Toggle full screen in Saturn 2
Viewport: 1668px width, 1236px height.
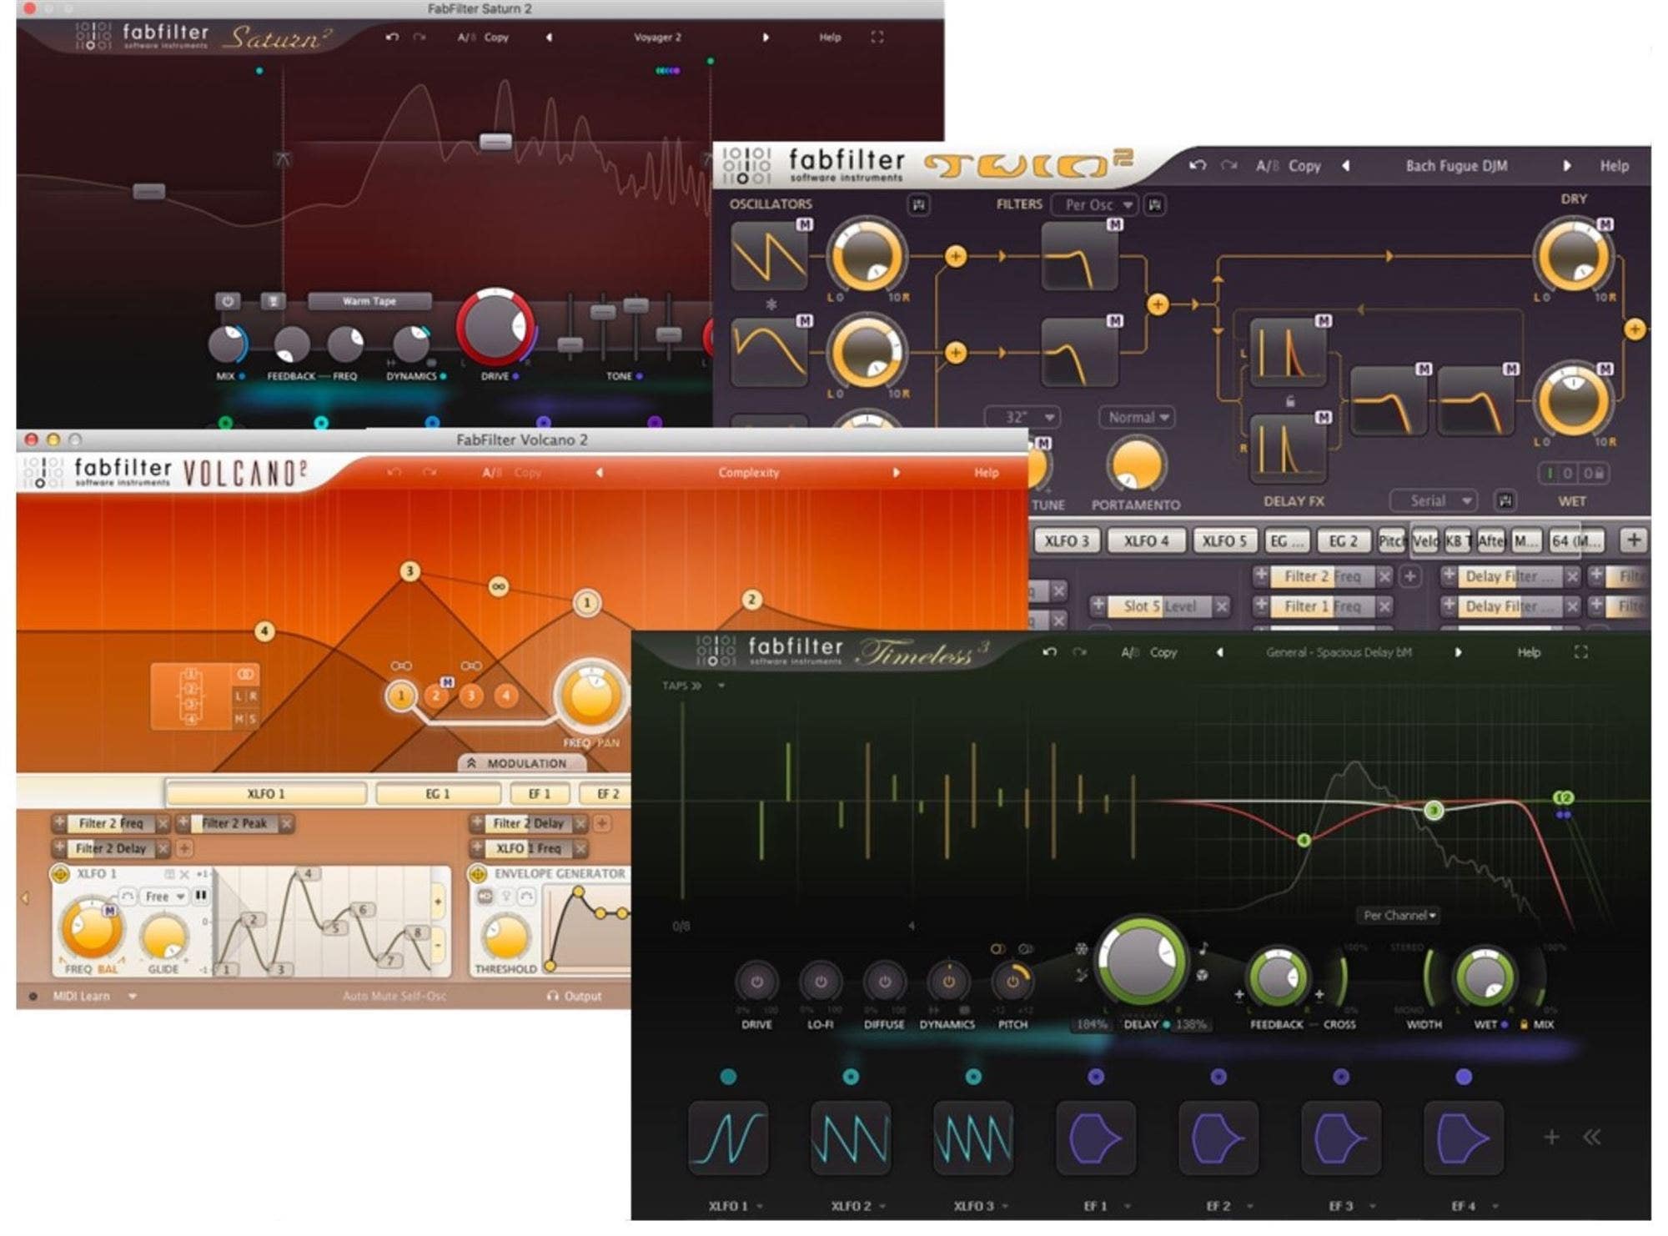tap(877, 38)
